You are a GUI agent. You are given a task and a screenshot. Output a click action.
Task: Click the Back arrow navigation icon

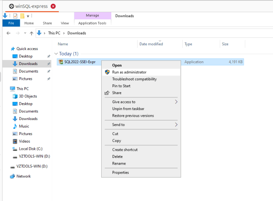click(9, 33)
